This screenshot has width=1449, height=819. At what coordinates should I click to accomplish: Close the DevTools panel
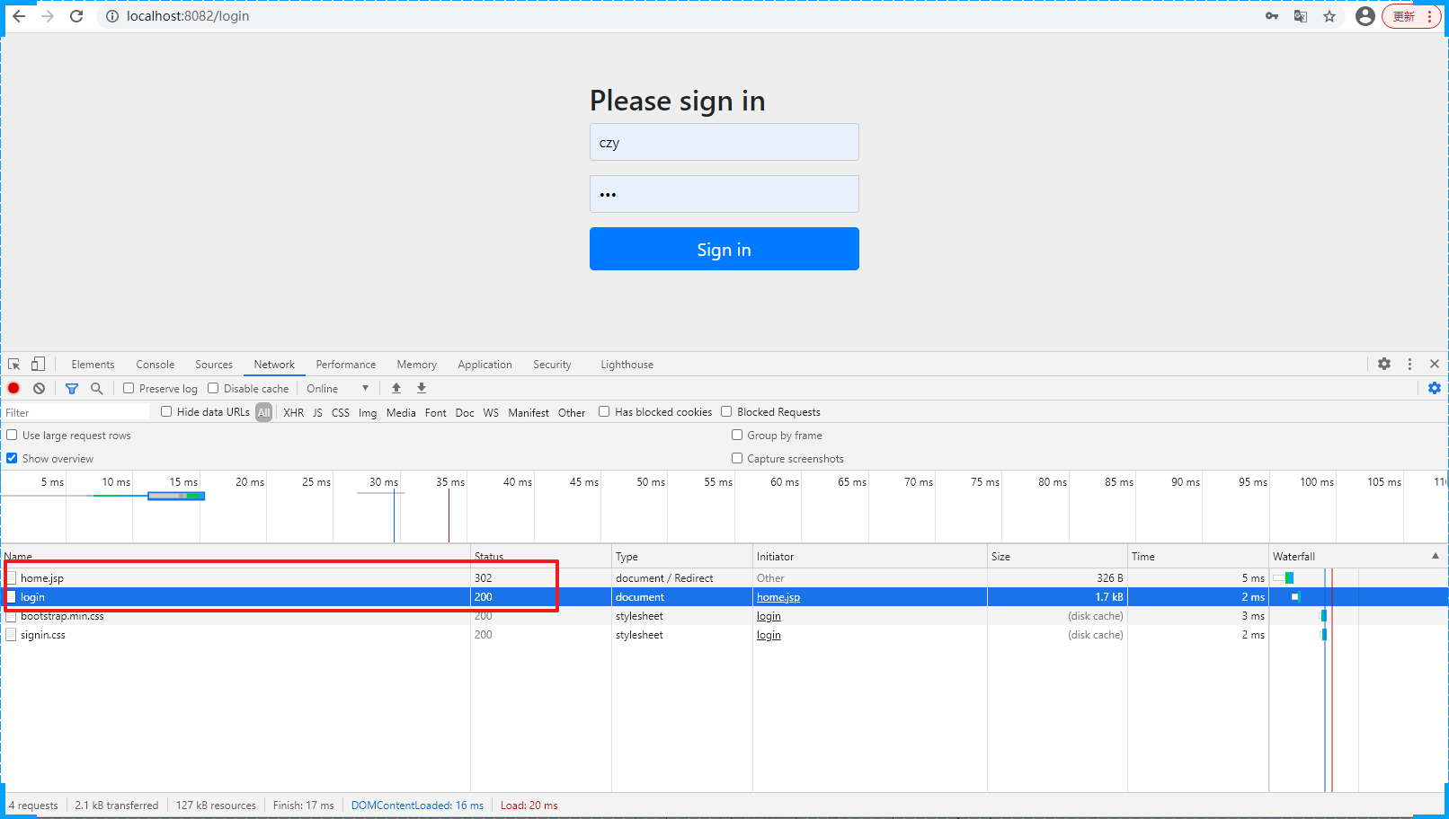click(x=1435, y=364)
